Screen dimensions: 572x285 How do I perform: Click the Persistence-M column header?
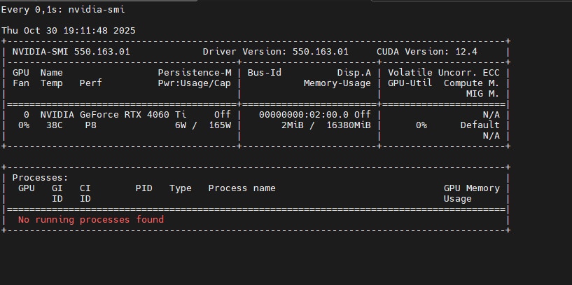click(x=195, y=73)
